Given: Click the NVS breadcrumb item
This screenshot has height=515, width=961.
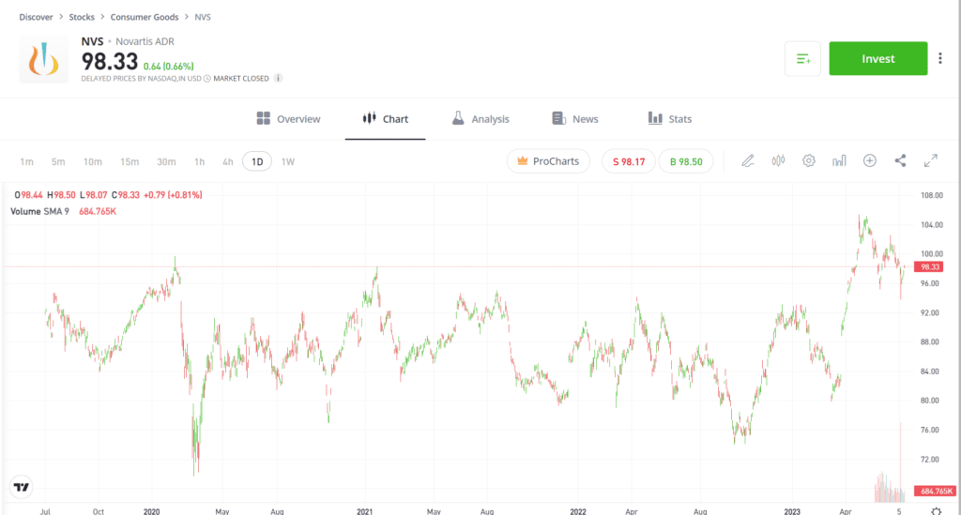Looking at the screenshot, I should coord(203,17).
